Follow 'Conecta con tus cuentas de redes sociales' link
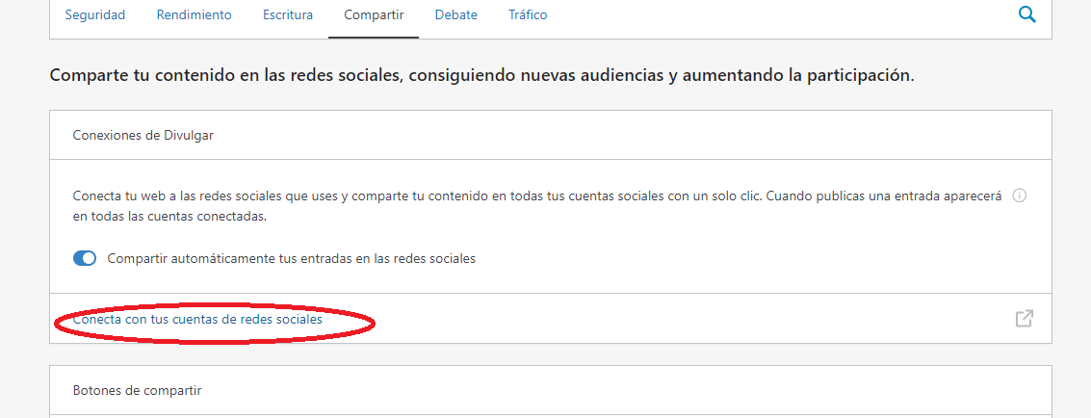This screenshot has height=418, width=1091. (197, 319)
